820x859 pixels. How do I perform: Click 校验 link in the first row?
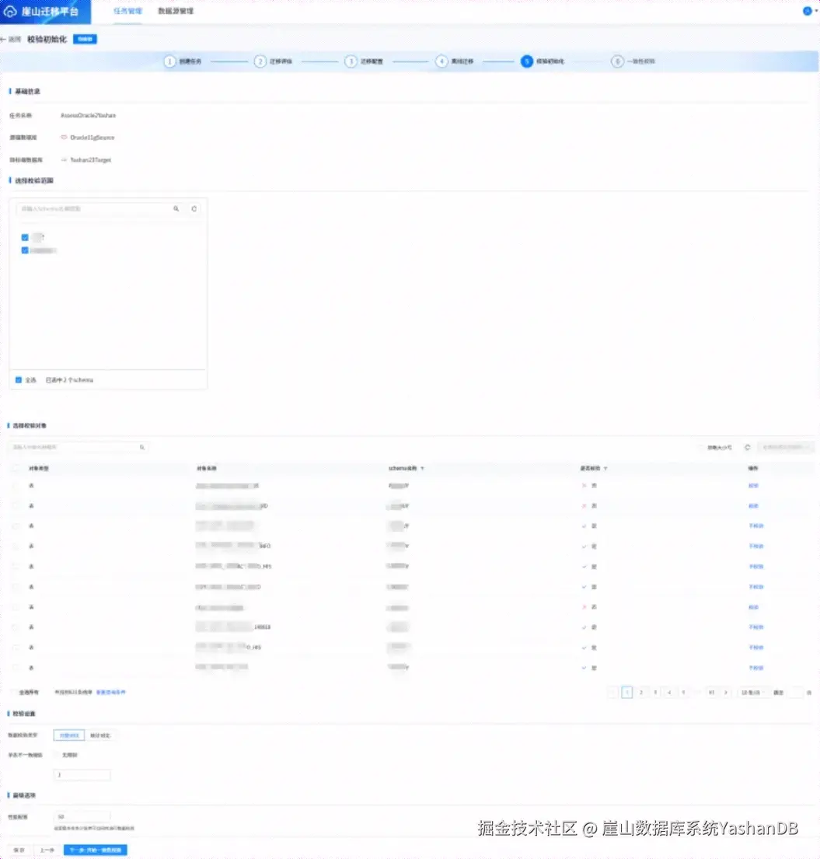coord(753,486)
